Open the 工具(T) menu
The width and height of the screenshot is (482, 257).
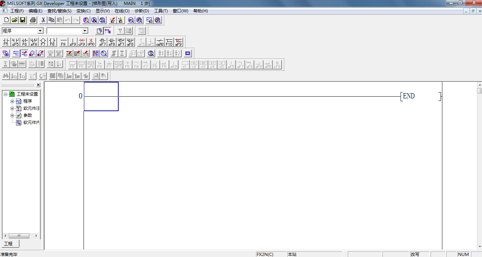[x=161, y=11]
